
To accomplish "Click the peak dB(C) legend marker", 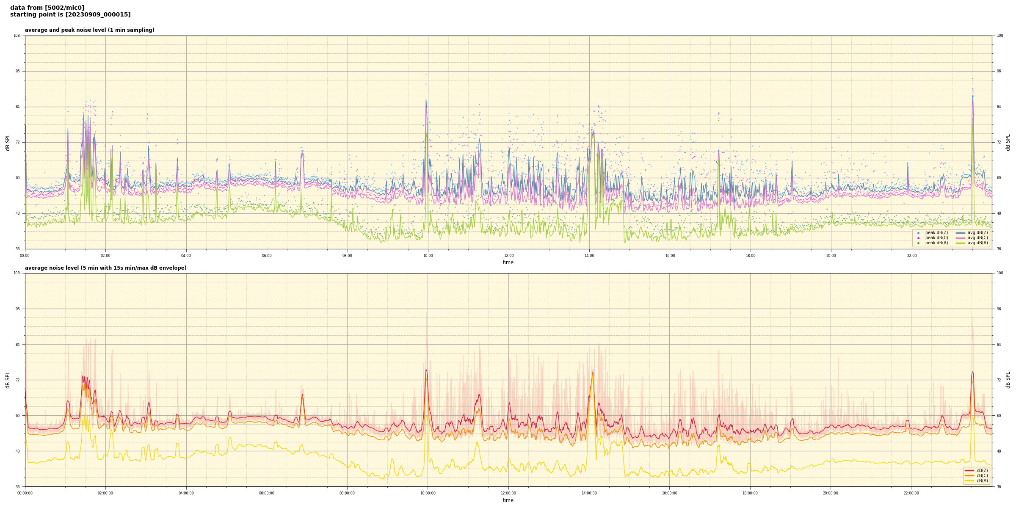I will 918,238.
